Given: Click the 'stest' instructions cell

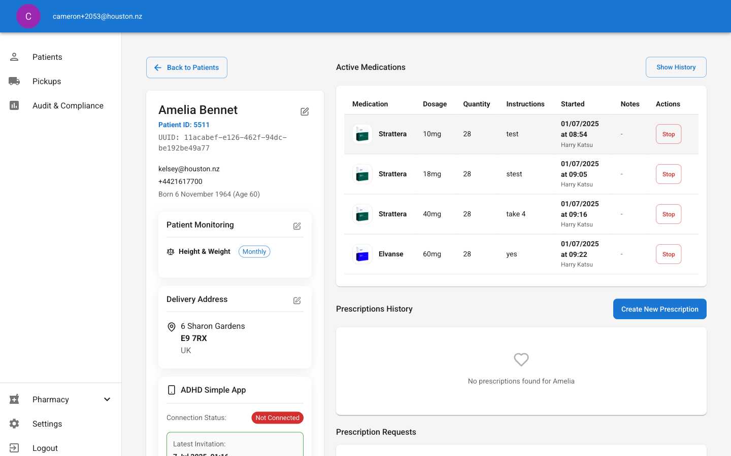Looking at the screenshot, I should [x=514, y=174].
